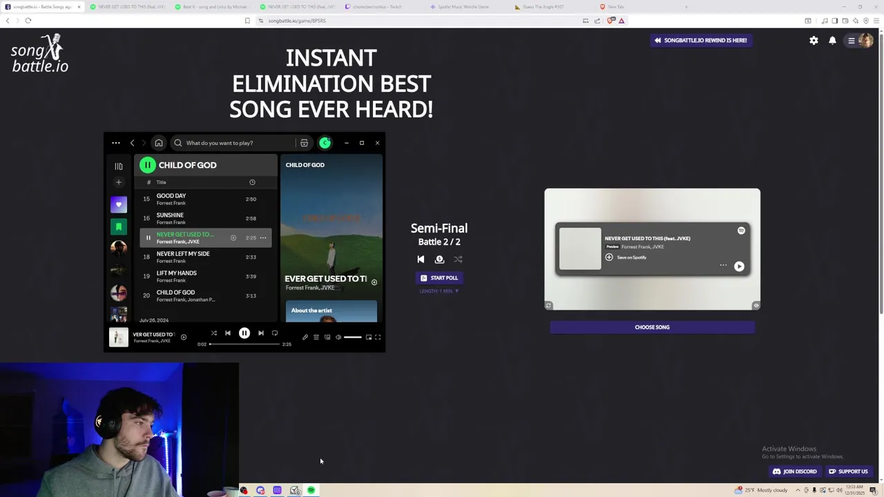Screen dimensions: 884x497
Task: Open the Spotify miniplayer
Action: pyautogui.click(x=369, y=338)
